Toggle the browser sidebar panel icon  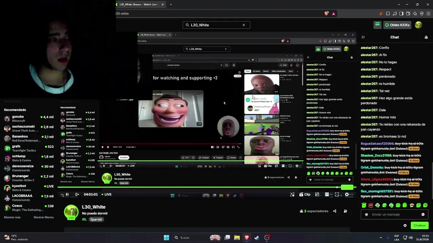(x=401, y=13)
